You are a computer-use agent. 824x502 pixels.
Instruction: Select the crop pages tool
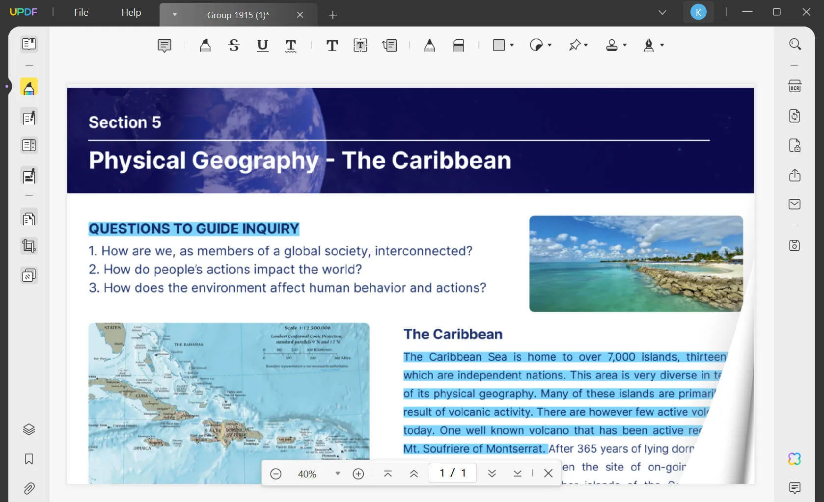pyautogui.click(x=29, y=246)
